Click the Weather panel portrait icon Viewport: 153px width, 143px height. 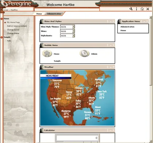click(x=42, y=67)
